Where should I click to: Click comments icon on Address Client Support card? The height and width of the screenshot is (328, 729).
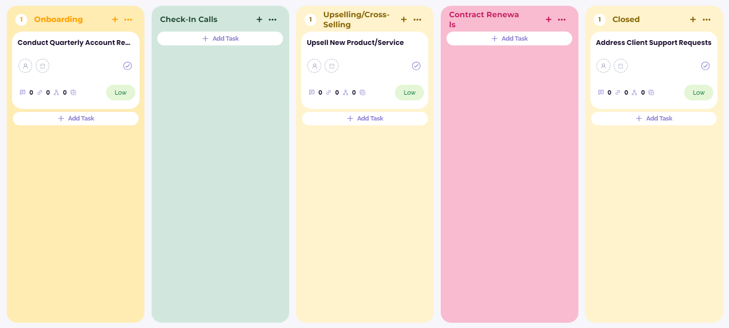[x=601, y=93]
